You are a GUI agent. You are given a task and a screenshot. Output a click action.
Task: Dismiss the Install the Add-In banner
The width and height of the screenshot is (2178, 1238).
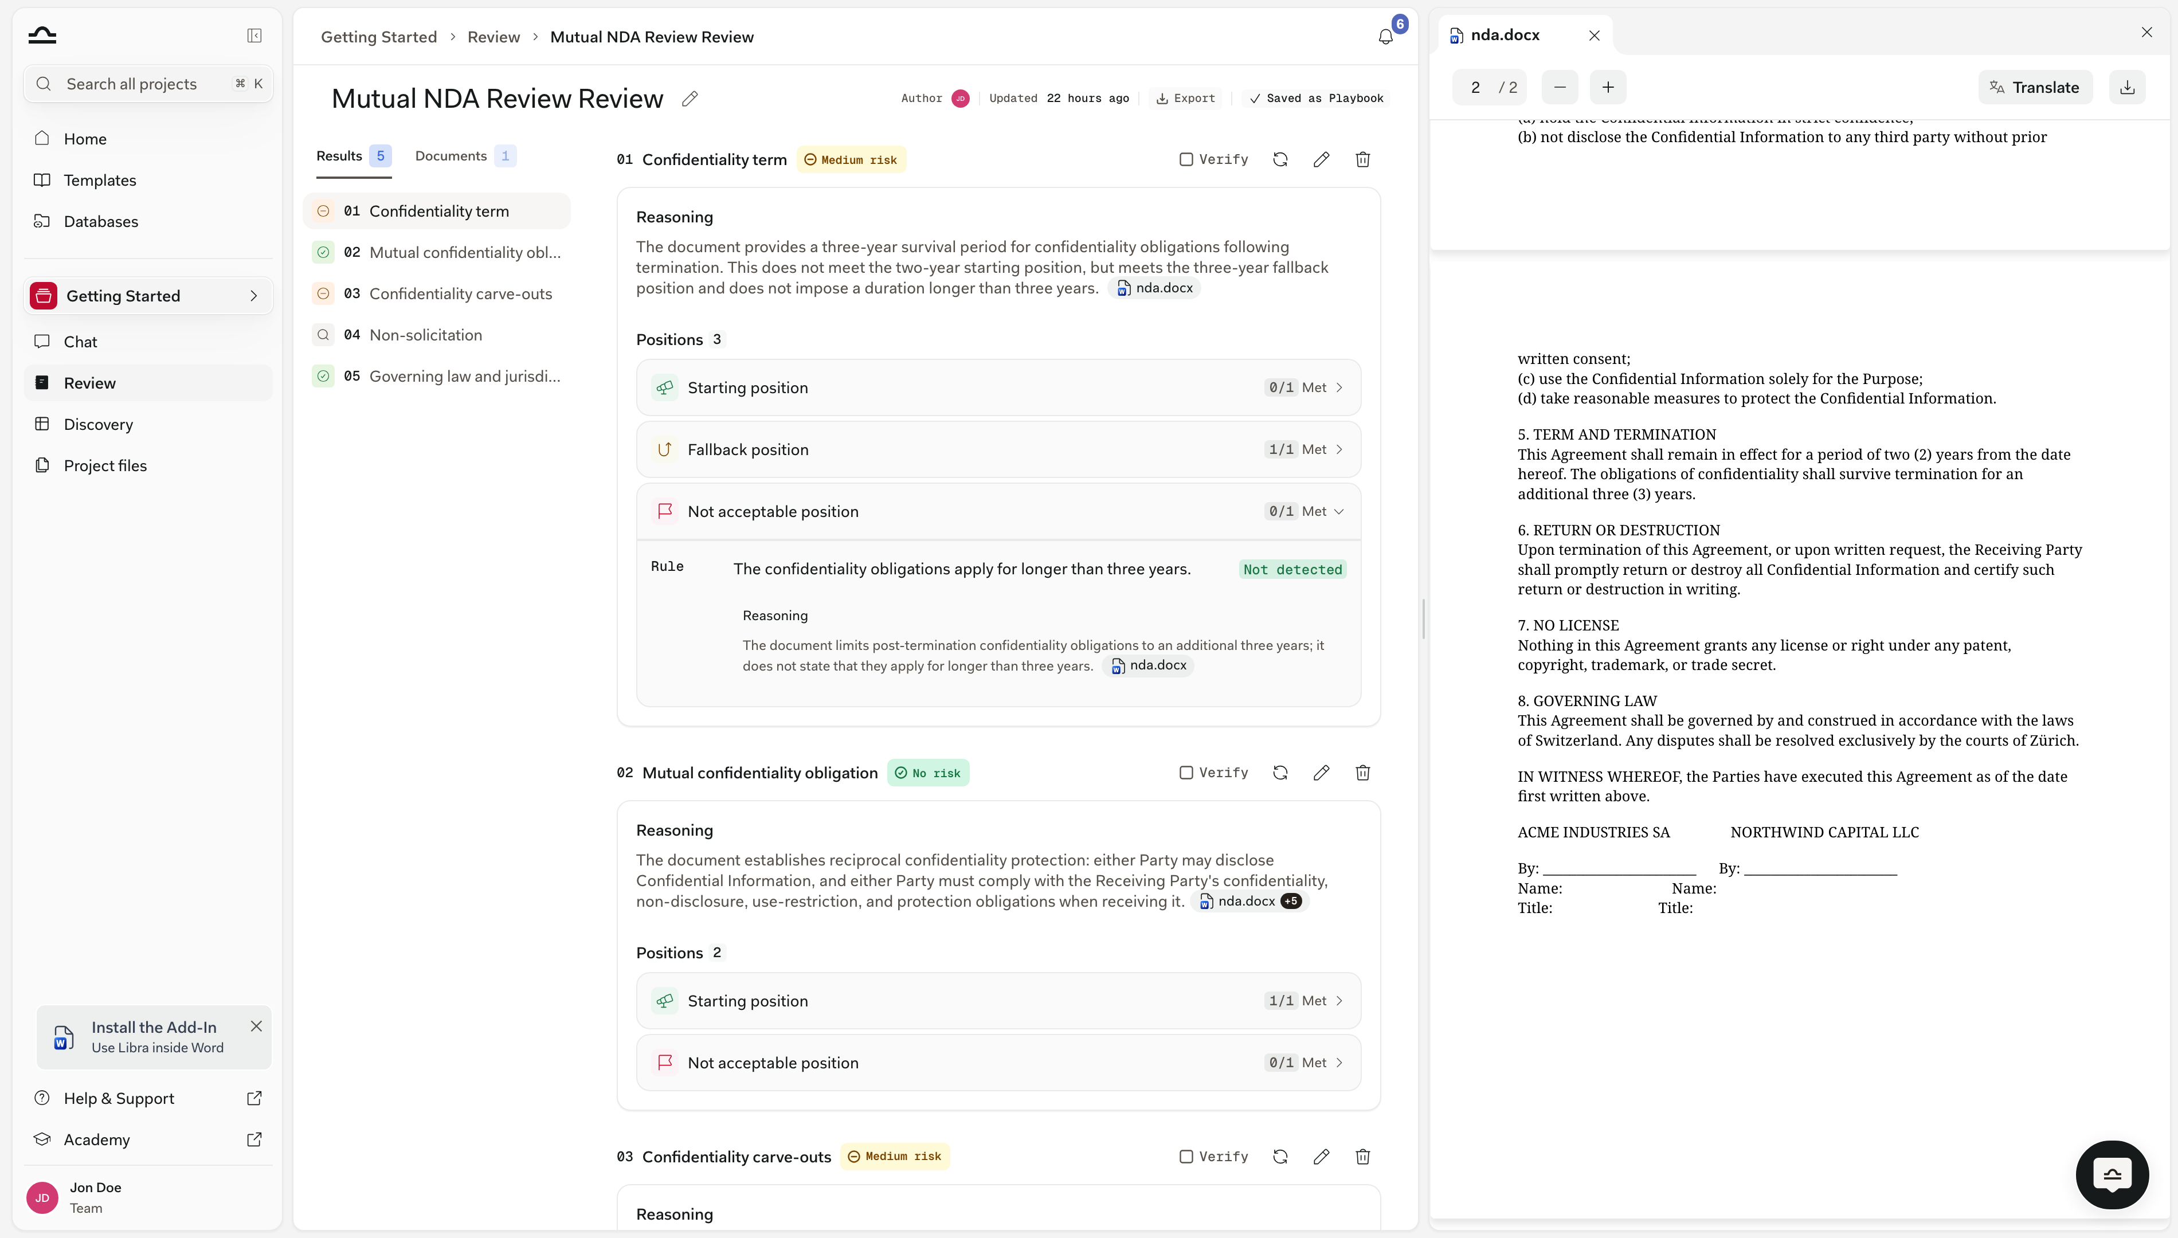[256, 1027]
